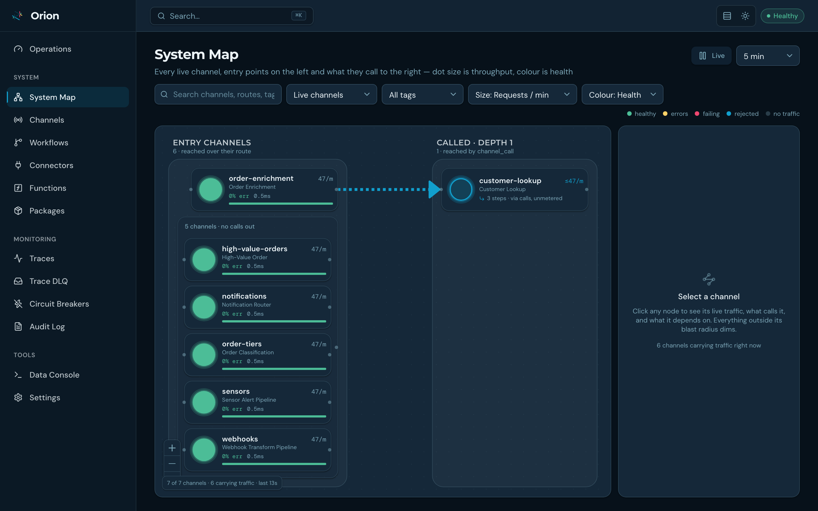Open the Colour: Health dropdown
The image size is (818, 511).
(622, 95)
